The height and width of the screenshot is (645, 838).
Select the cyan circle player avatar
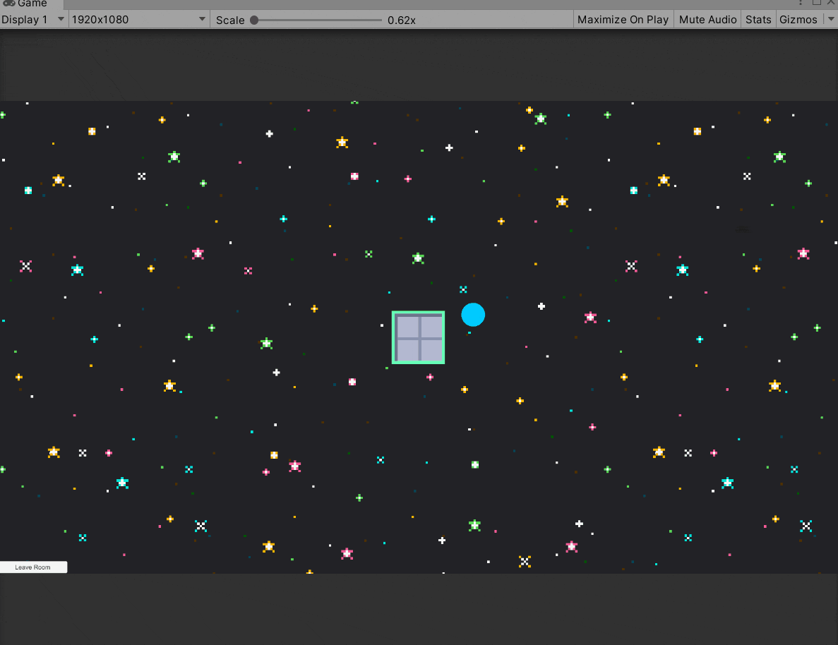point(473,315)
